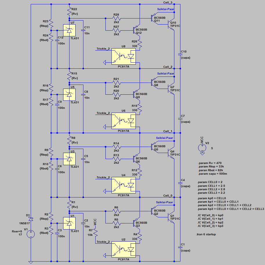Click the '.param kp3' directive line

point(231,209)
